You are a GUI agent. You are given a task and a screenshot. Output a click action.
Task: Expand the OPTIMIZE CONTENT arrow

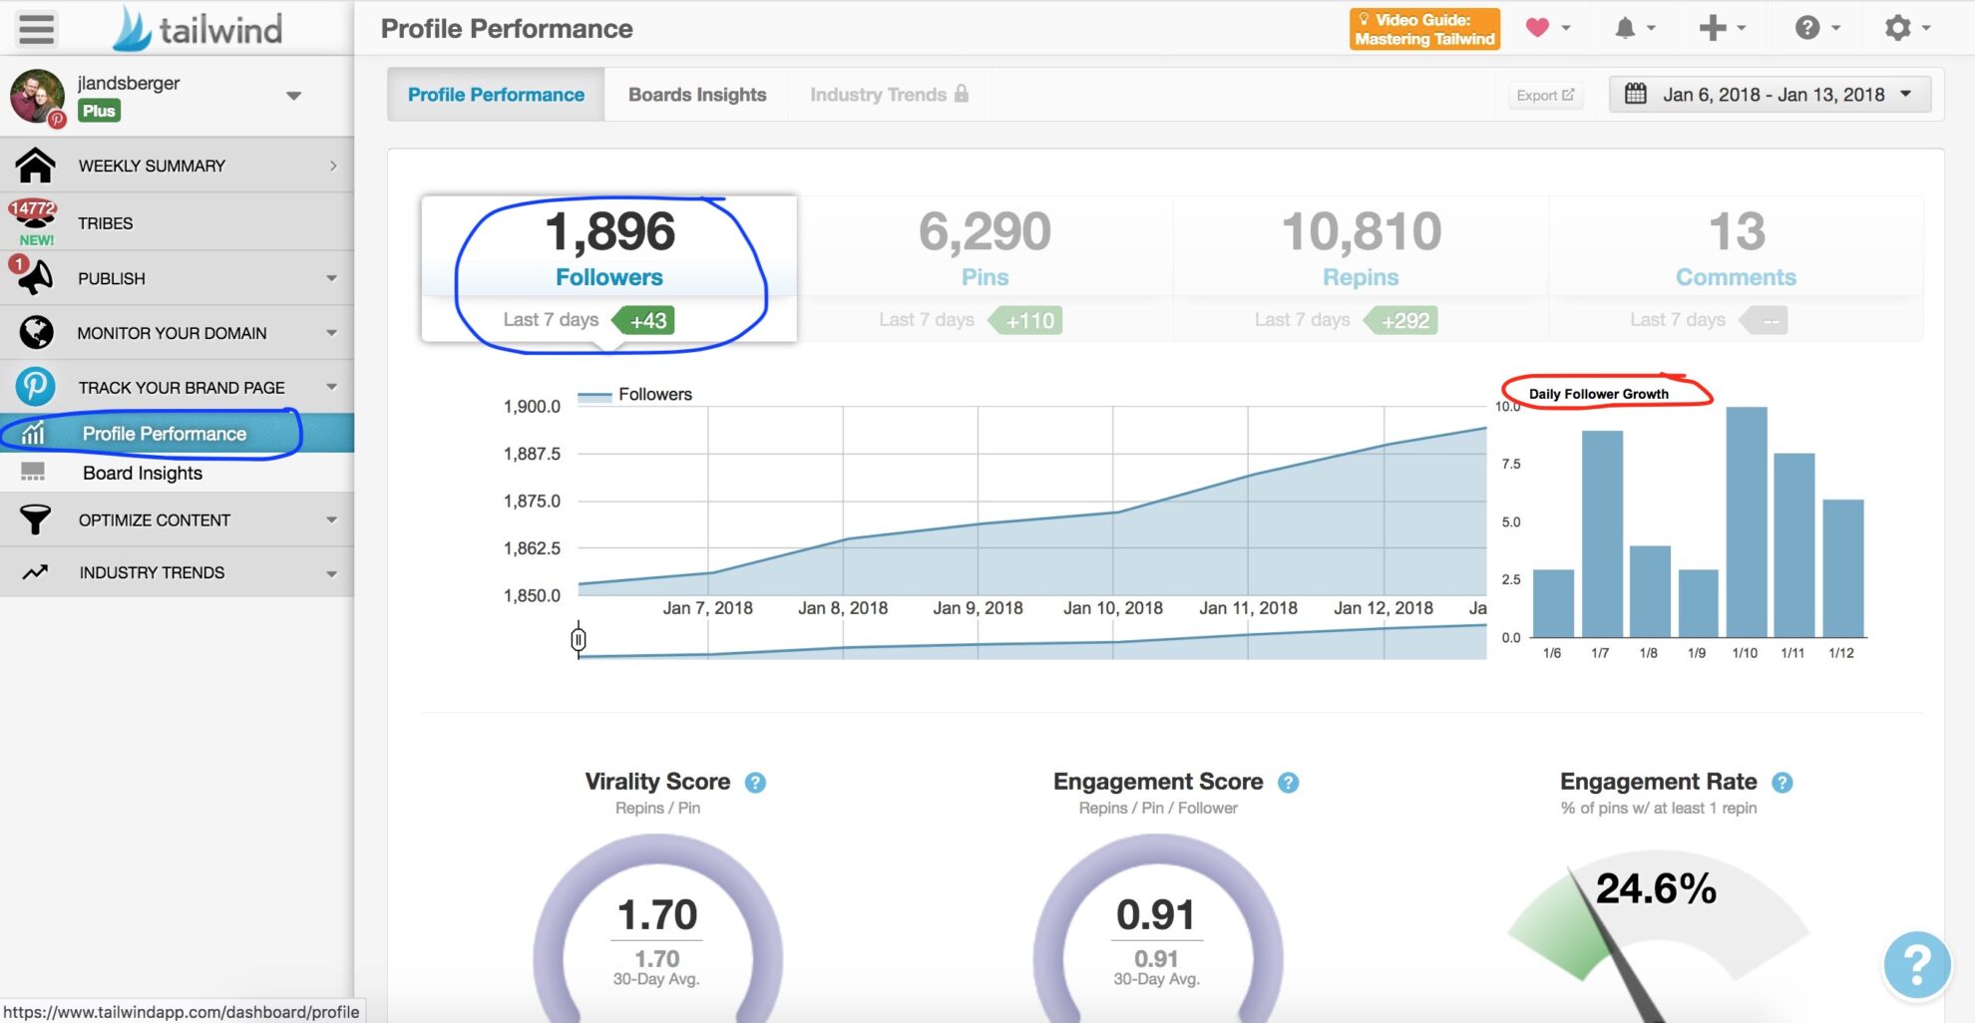coord(331,520)
